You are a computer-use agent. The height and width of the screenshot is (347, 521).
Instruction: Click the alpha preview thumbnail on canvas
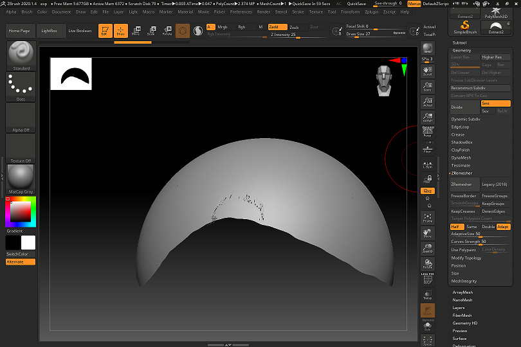(71, 74)
